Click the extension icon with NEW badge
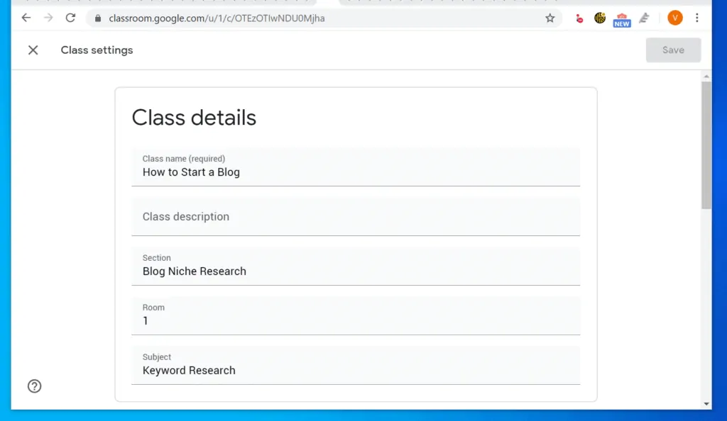 pos(621,18)
